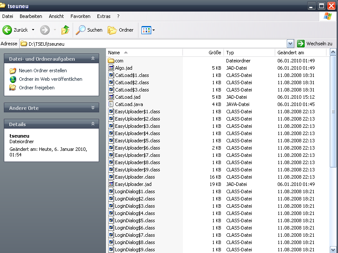Open the forward history dropdown arrow
The width and height of the screenshot is (338, 253).
[55, 30]
